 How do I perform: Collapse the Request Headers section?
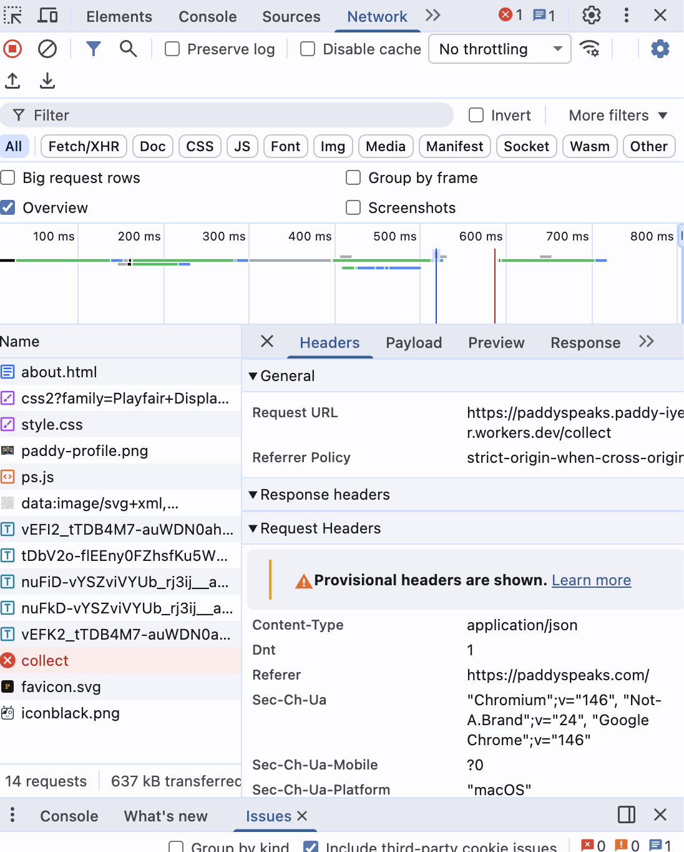coord(253,528)
